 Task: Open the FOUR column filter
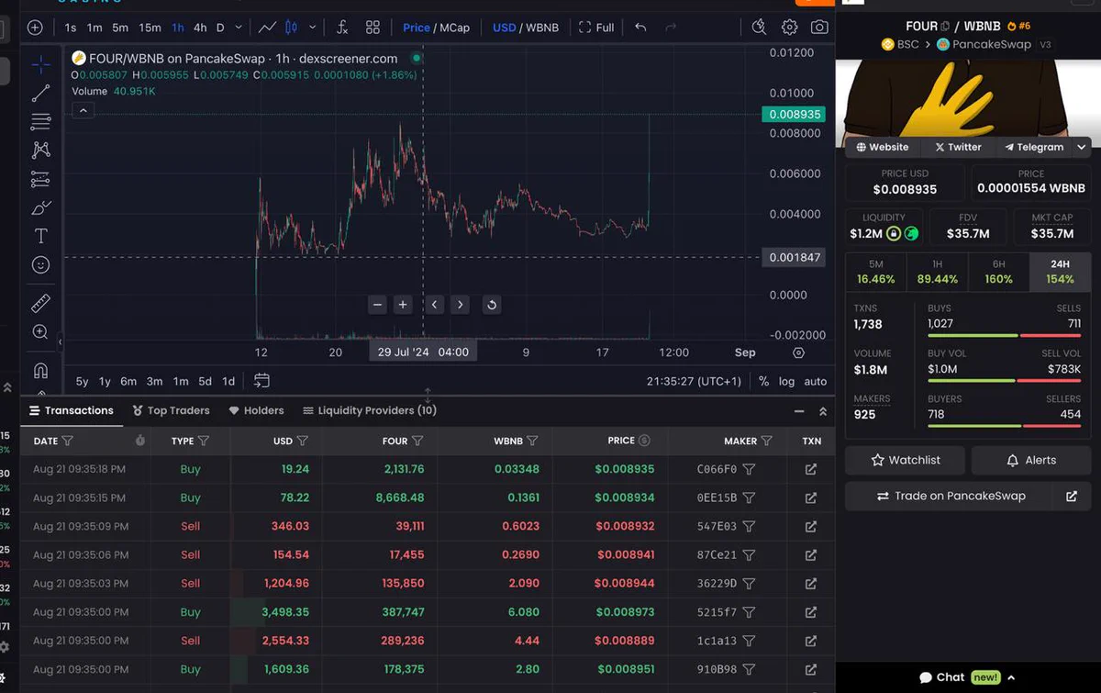point(417,442)
